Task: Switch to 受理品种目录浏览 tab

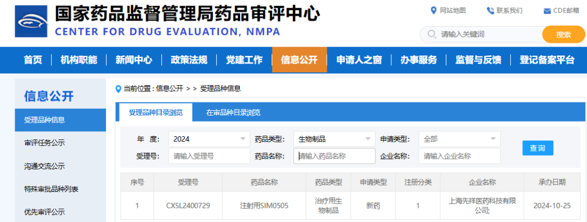Action: click(156, 112)
